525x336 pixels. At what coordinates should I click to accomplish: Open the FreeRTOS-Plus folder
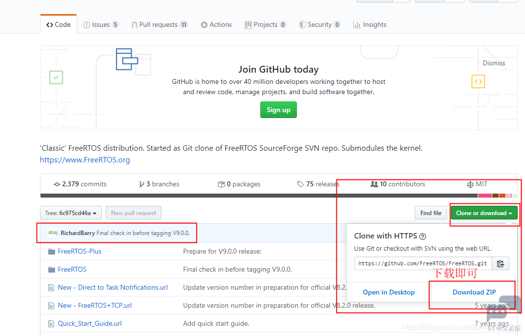pyautogui.click(x=79, y=251)
